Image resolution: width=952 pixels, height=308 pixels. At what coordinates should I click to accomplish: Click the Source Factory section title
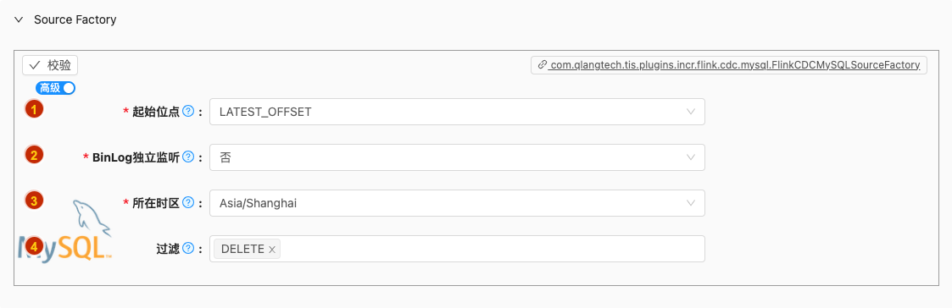pos(75,19)
